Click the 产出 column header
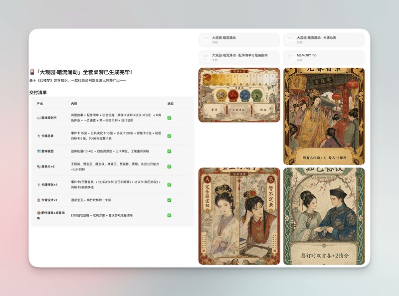Image resolution: width=399 pixels, height=296 pixels. point(40,104)
